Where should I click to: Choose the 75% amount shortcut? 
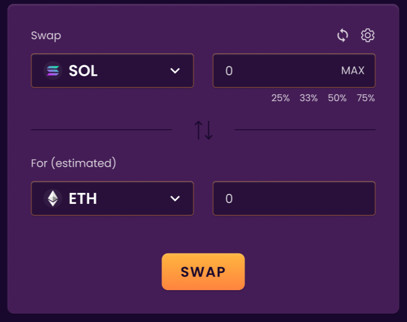[x=366, y=98]
